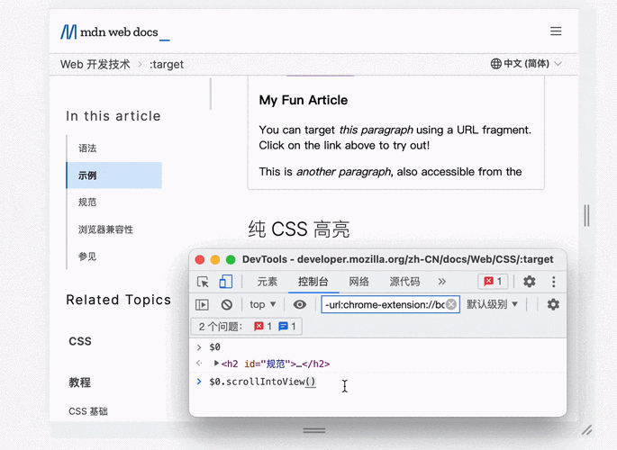Click the mdn web docs logo
The width and height of the screenshot is (617, 450).
(115, 32)
